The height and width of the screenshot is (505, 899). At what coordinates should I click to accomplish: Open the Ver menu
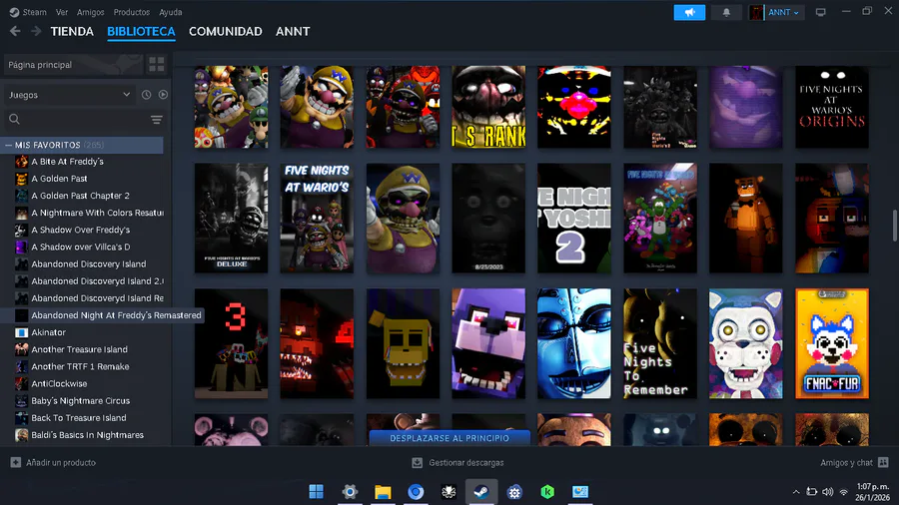(62, 12)
